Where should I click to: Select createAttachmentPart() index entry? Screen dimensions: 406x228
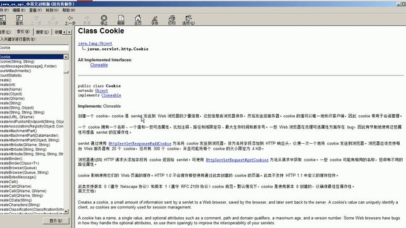[x=18, y=131]
